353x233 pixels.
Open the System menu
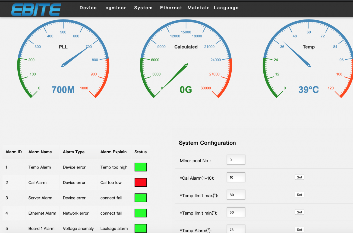click(x=143, y=8)
